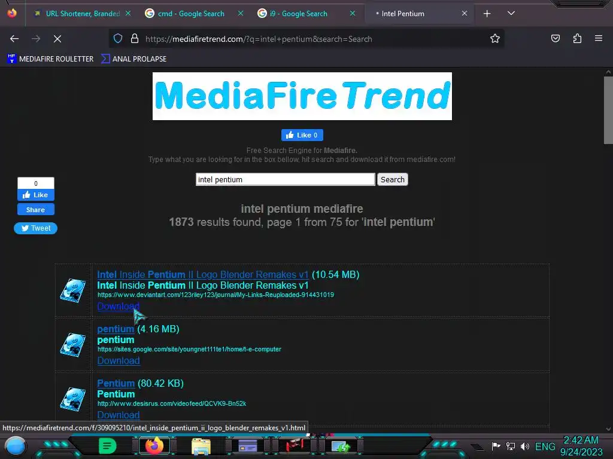This screenshot has height=459, width=613.
Task: Click the Firefox logo in title bar
Action: click(12, 13)
